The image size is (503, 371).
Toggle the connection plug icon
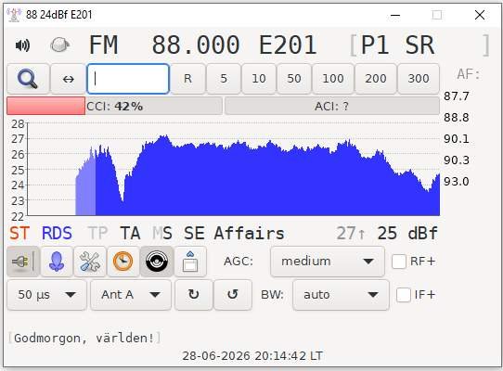(x=23, y=262)
